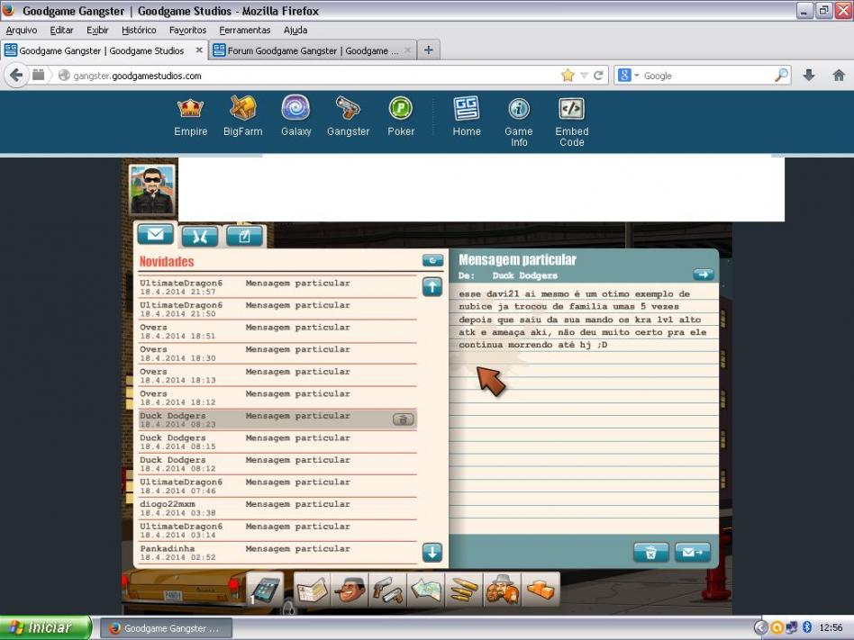This screenshot has height=640, width=854.
Task: Open the Empire game icon
Action: (191, 109)
